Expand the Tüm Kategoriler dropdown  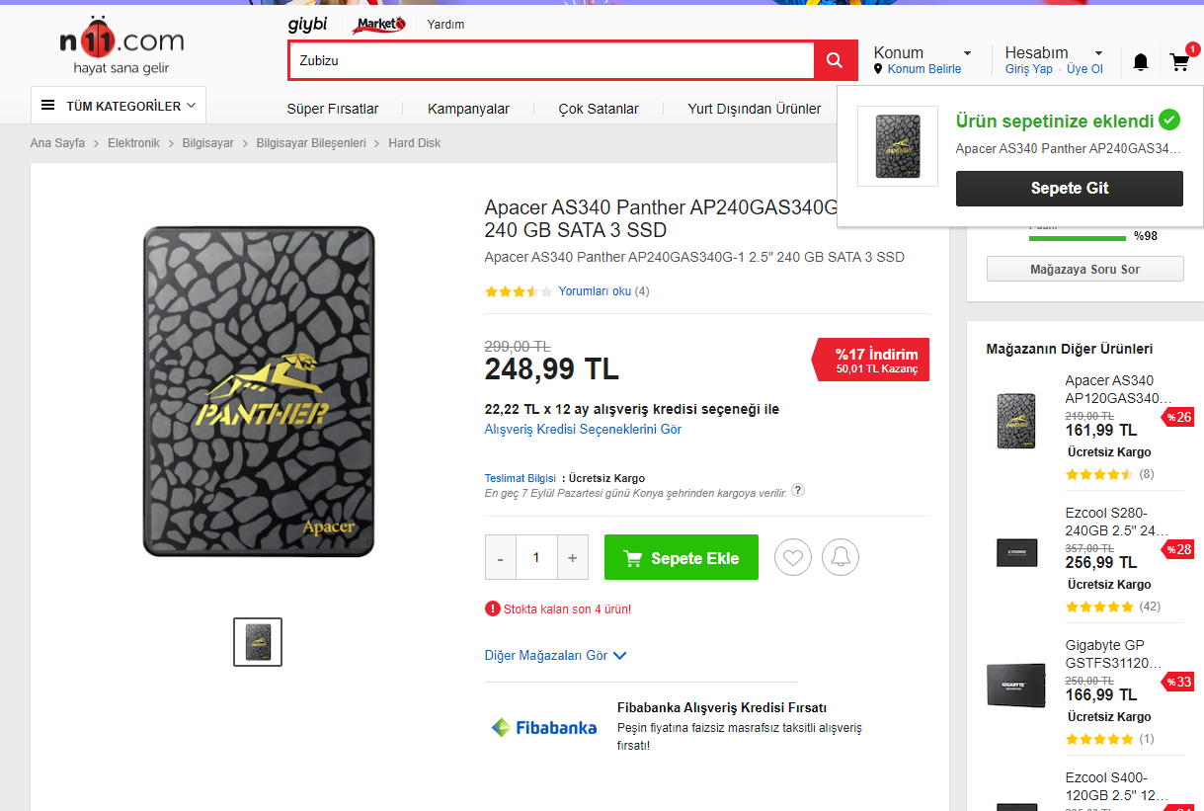(119, 106)
